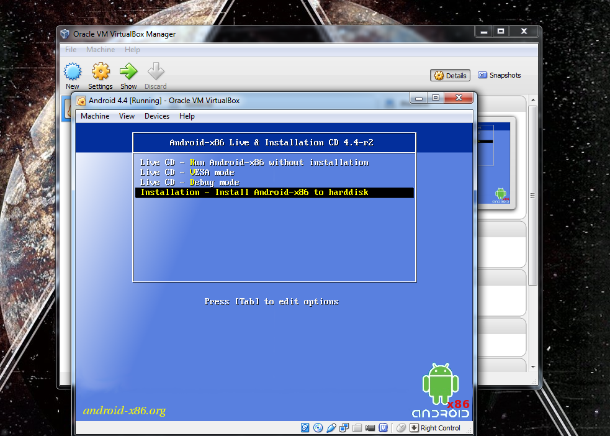Screen dimensions: 610x436
Task: Click the Manager details vertical scrollbar thumb
Action: (x=533, y=196)
